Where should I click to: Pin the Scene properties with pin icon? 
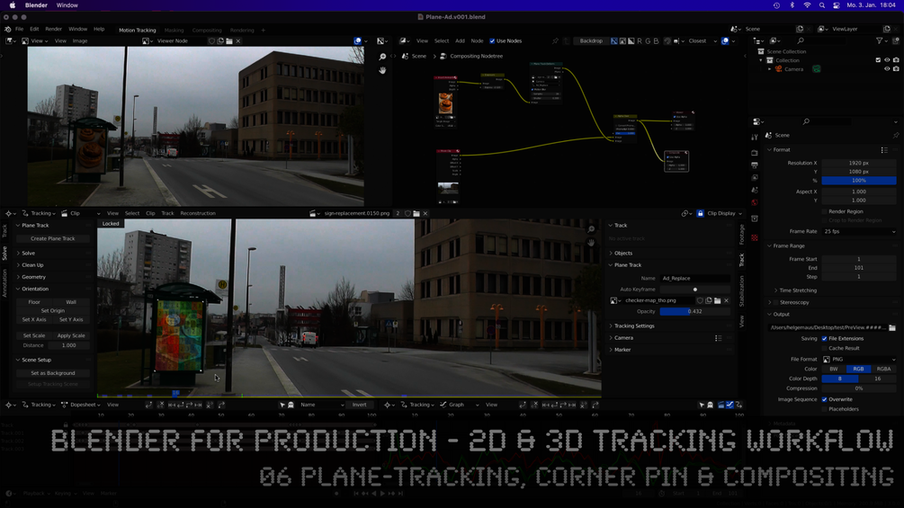click(x=895, y=136)
